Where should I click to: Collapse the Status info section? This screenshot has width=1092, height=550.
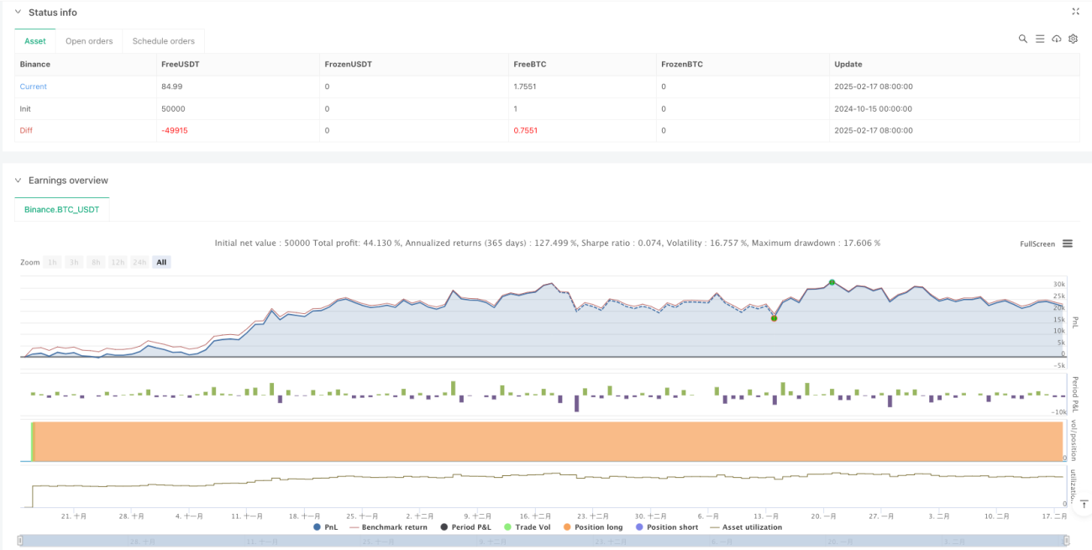click(18, 13)
